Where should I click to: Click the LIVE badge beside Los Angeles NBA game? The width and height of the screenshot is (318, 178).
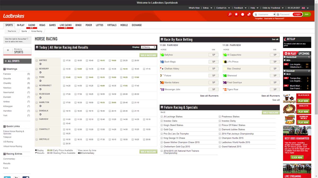coord(286,64)
